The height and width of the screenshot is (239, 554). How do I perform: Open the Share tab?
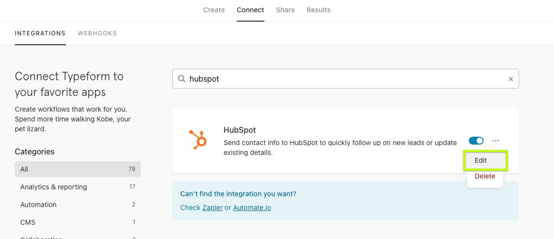285,10
